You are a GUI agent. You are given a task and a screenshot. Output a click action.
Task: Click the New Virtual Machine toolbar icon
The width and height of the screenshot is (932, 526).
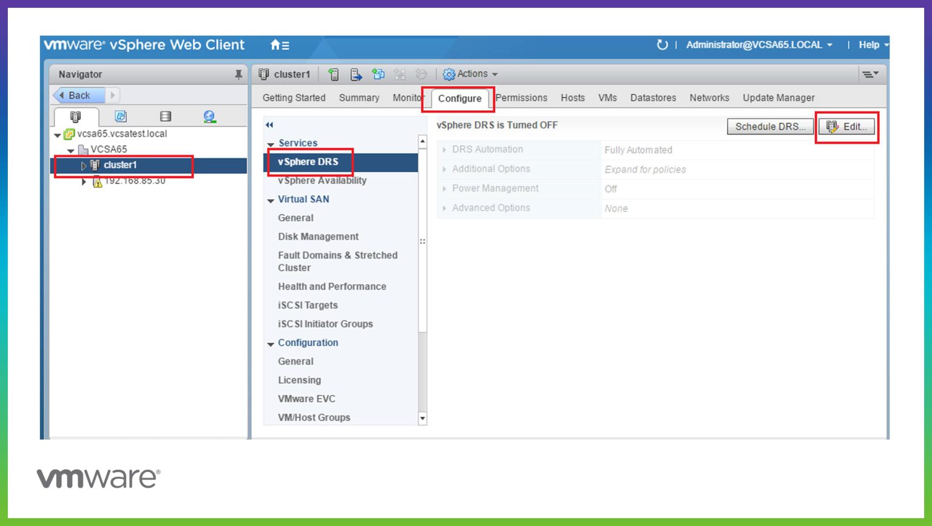[379, 74]
